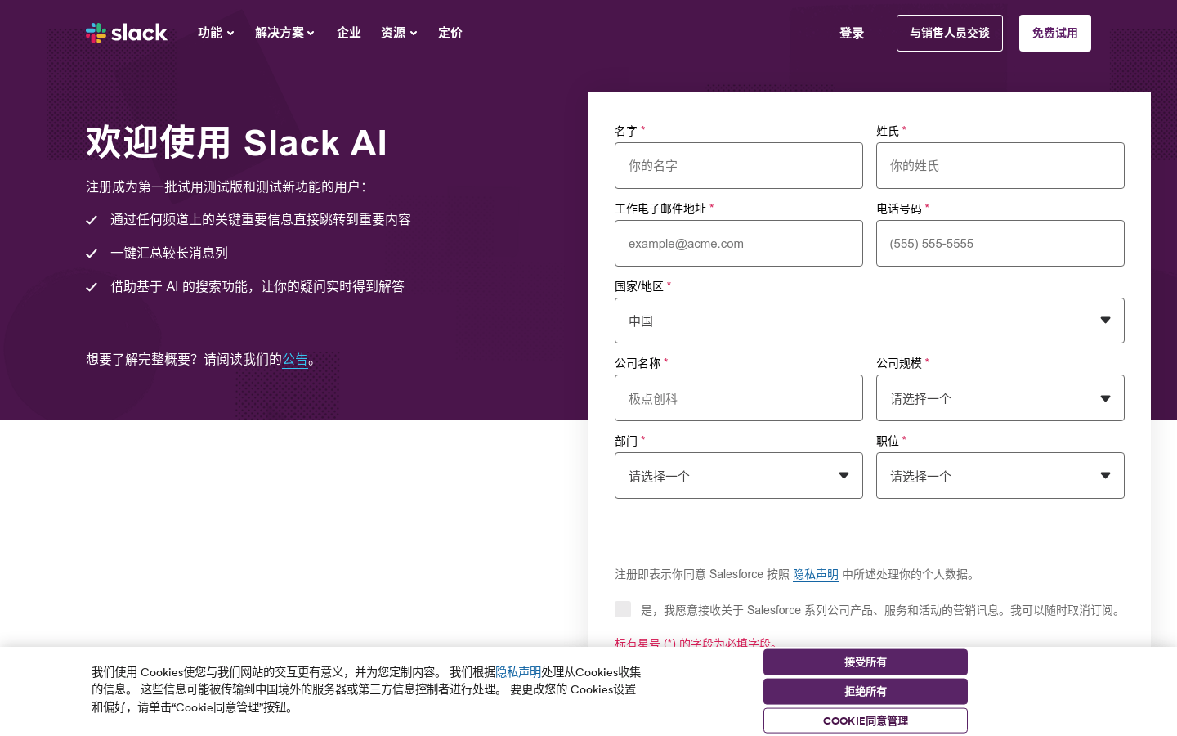Tick the marketing messages consent checkbox
The width and height of the screenshot is (1177, 736).
(623, 609)
